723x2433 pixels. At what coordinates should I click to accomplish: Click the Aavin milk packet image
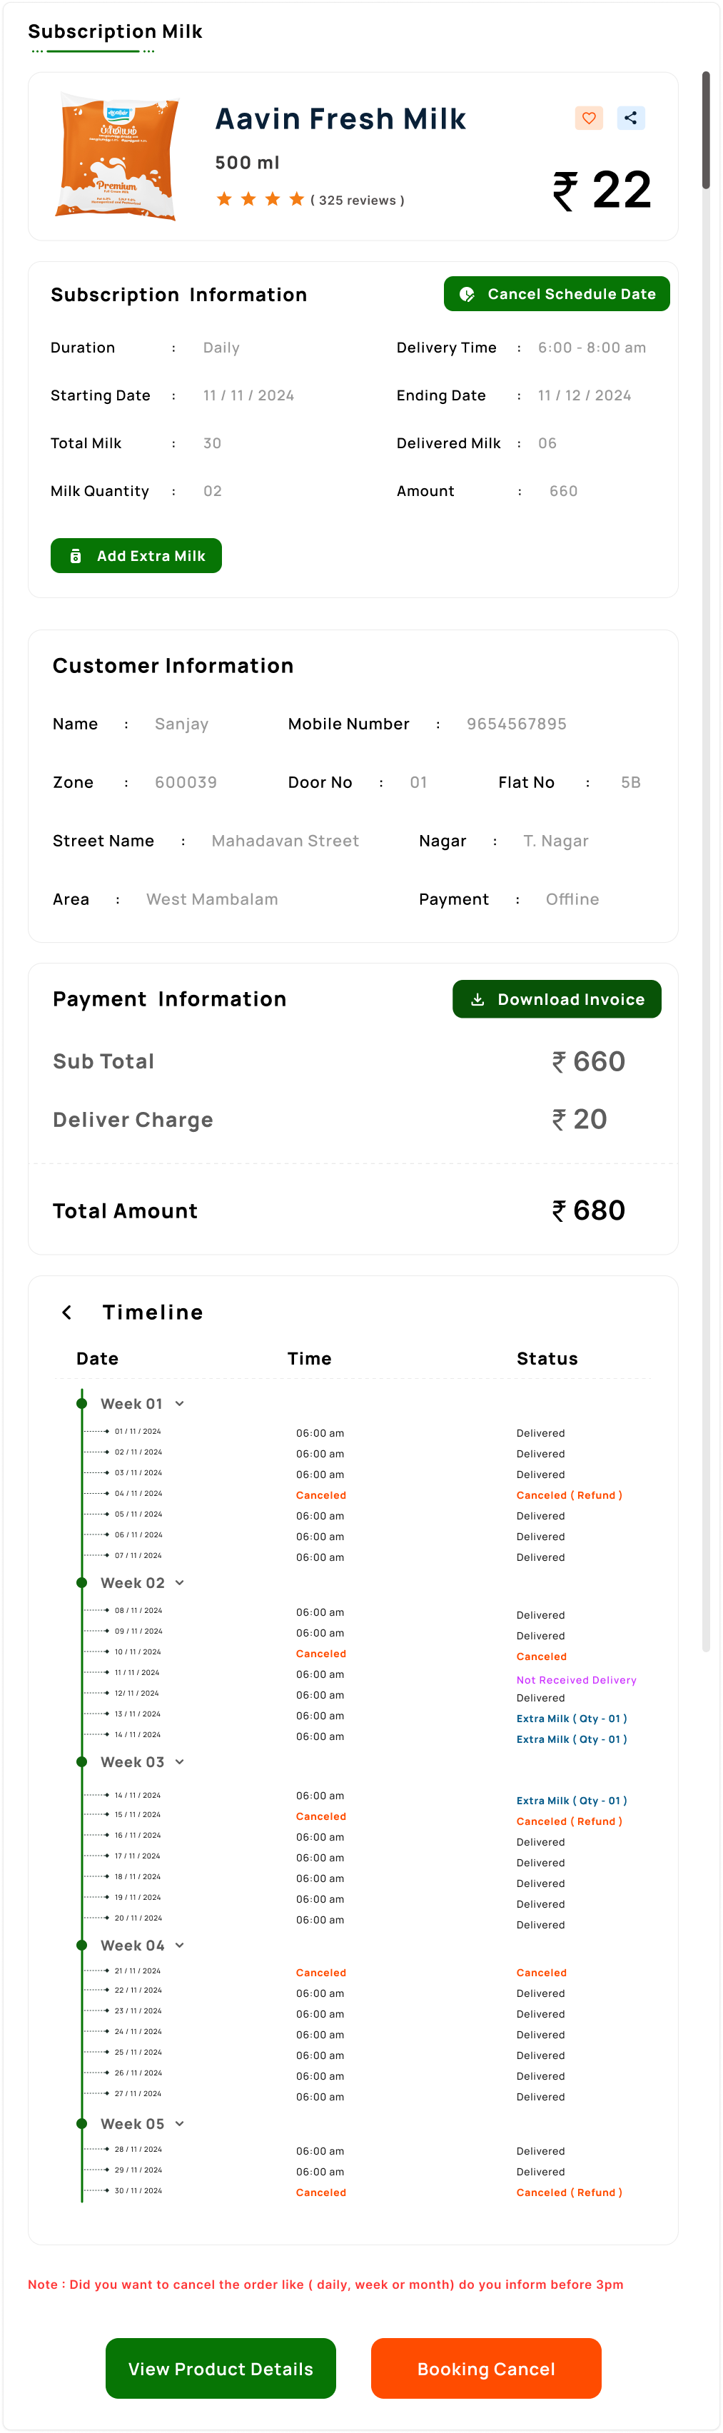117,156
